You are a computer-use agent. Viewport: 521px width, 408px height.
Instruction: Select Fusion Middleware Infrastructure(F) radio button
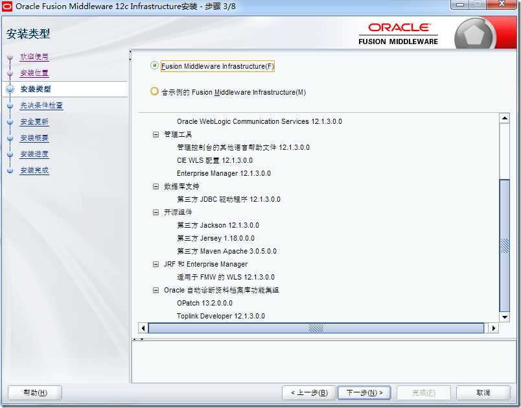[x=154, y=66]
